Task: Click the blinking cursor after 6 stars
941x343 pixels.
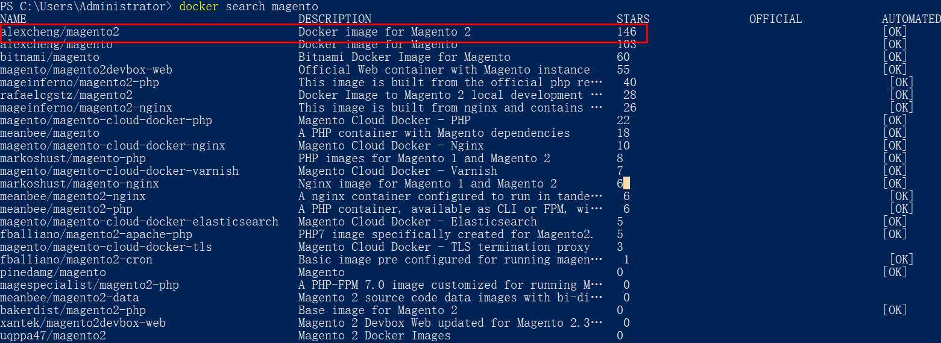Action: (626, 183)
